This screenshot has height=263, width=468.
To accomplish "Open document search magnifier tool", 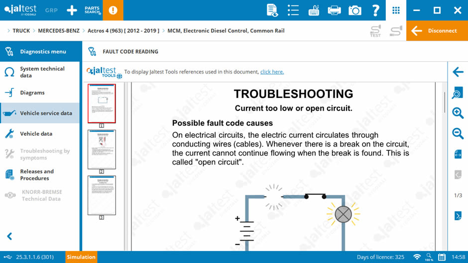I will tap(458, 93).
